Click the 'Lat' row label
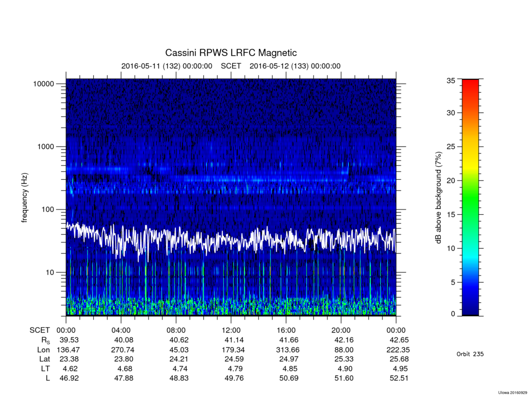The width and height of the screenshot is (528, 395). click(44, 359)
